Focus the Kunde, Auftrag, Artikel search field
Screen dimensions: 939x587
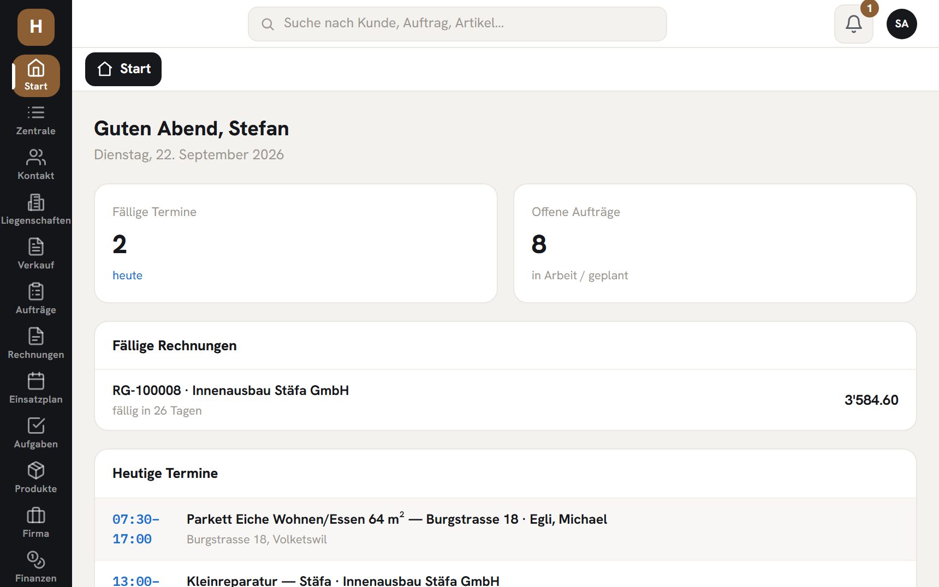pyautogui.click(x=457, y=24)
